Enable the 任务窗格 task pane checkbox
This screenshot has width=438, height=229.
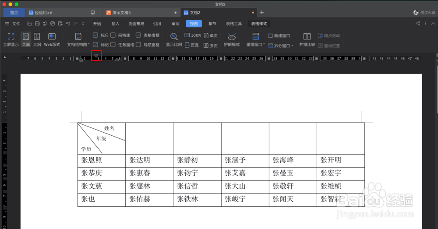coord(113,44)
